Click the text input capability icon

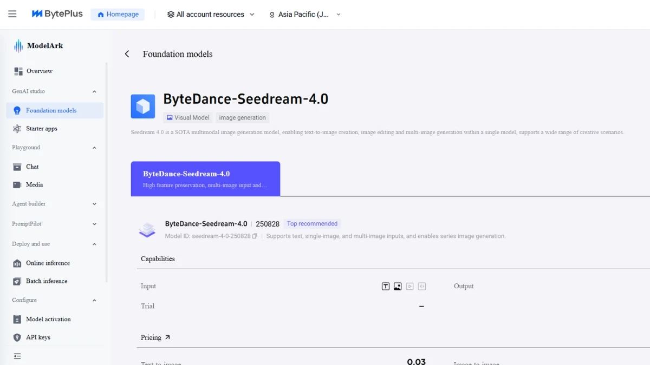coord(386,287)
